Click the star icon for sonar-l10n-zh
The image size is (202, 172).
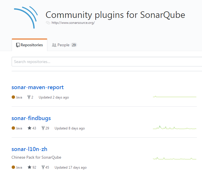coord(30,167)
